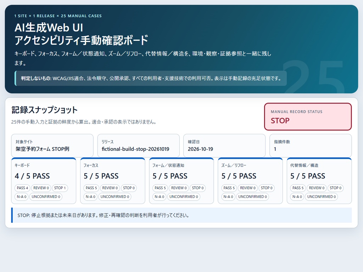363x272 pixels.
Task: Click PASS 5 pill in フォーム／状態通知 card
Action: 160,188
